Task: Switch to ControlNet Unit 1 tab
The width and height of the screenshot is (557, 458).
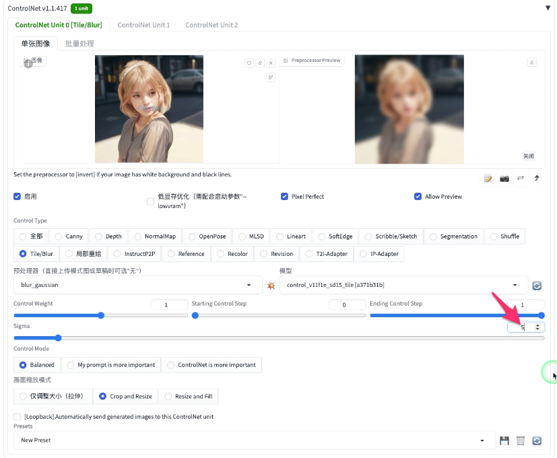Action: pyautogui.click(x=143, y=25)
